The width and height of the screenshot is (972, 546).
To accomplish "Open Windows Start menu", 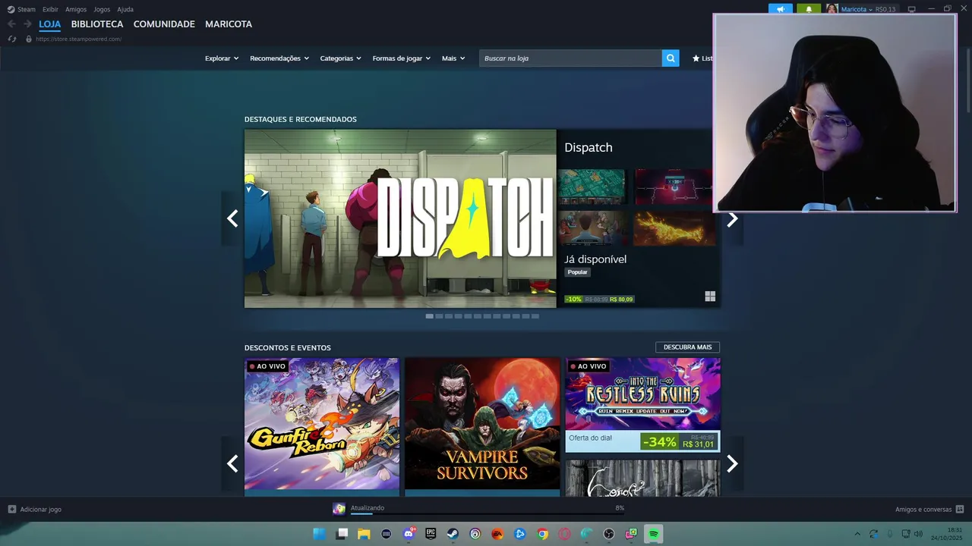I will click(x=320, y=534).
